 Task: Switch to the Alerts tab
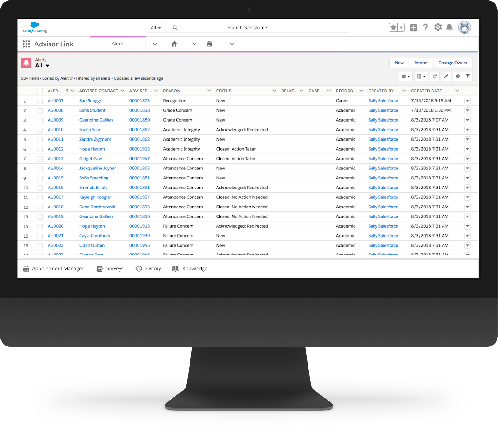[118, 44]
